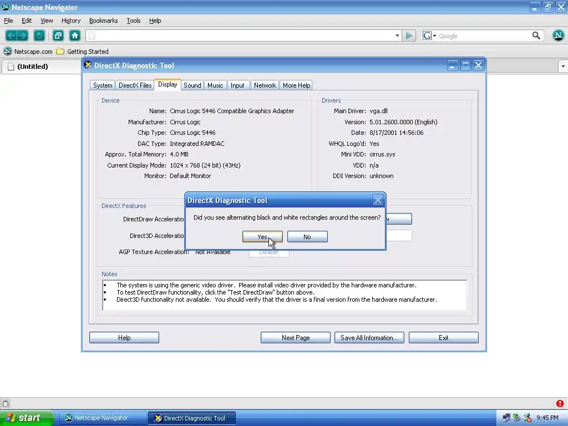Click the safely remove hardware tray icon
Viewport: 568px width, 426px height.
point(517,418)
